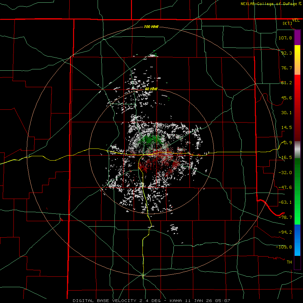Click the 76.7 legend value
Image resolution: width=303 pixels, height=303 pixels.
tap(287, 68)
